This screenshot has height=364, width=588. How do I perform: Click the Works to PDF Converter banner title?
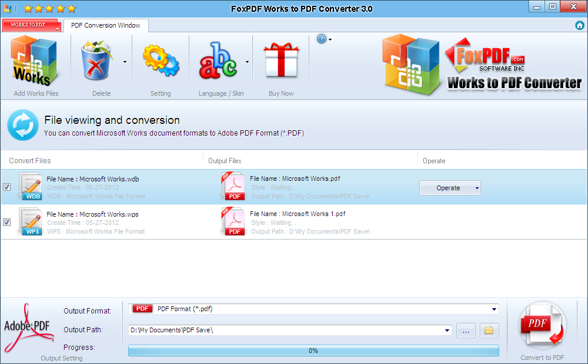point(514,83)
